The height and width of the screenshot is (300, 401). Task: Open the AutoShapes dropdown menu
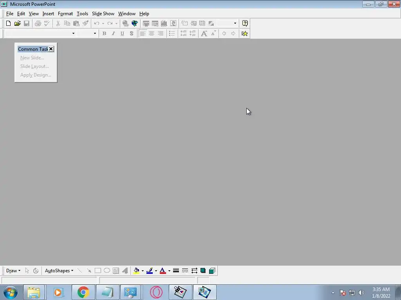[59, 271]
